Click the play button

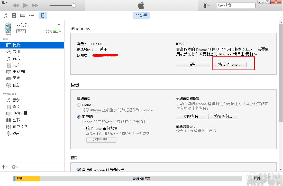[25, 5]
